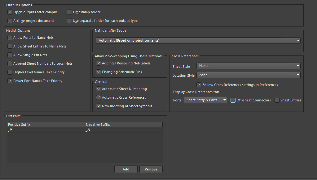Check Archive project document
This screenshot has width=317, height=180.
[x=10, y=21]
